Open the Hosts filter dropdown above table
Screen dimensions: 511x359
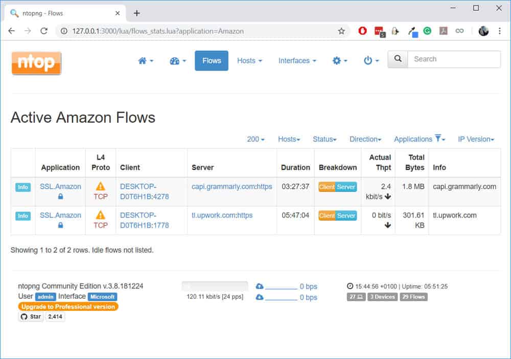pos(289,139)
